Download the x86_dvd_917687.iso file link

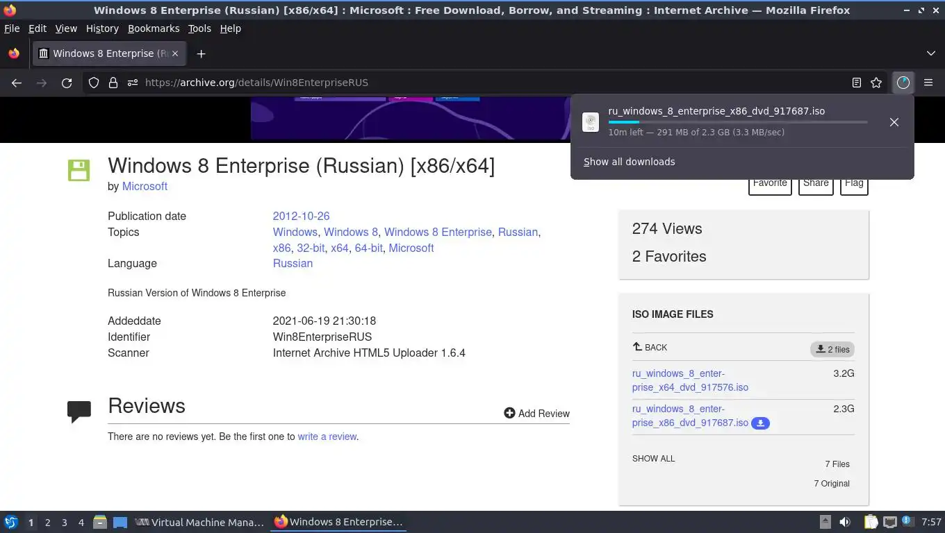690,416
